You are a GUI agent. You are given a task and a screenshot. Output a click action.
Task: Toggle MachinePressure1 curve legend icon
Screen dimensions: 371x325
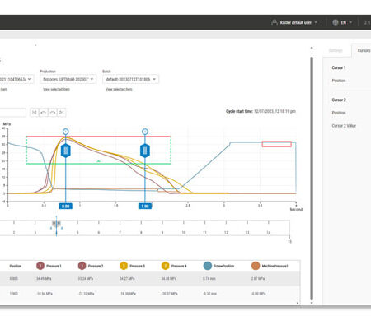[256, 266]
